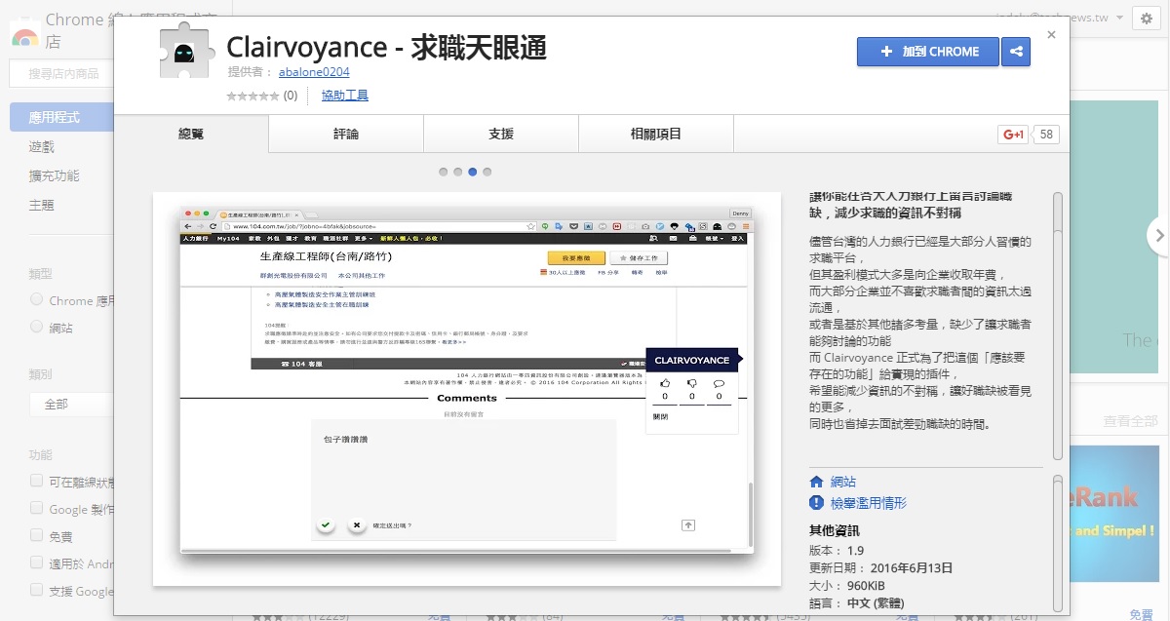Click the 58 count next to G+1
1170x621 pixels.
pos(1046,135)
